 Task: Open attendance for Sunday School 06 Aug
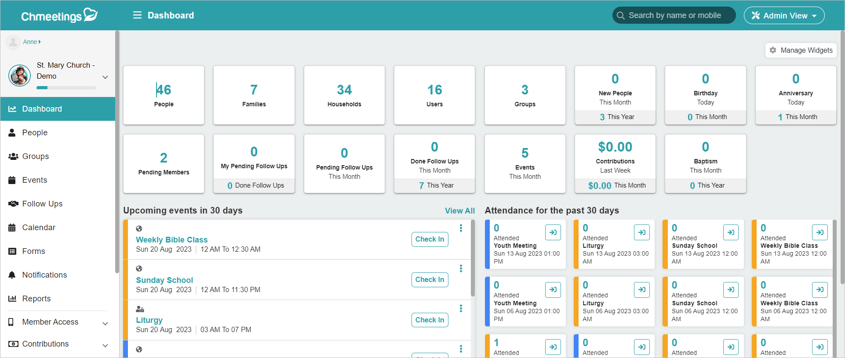(x=731, y=290)
